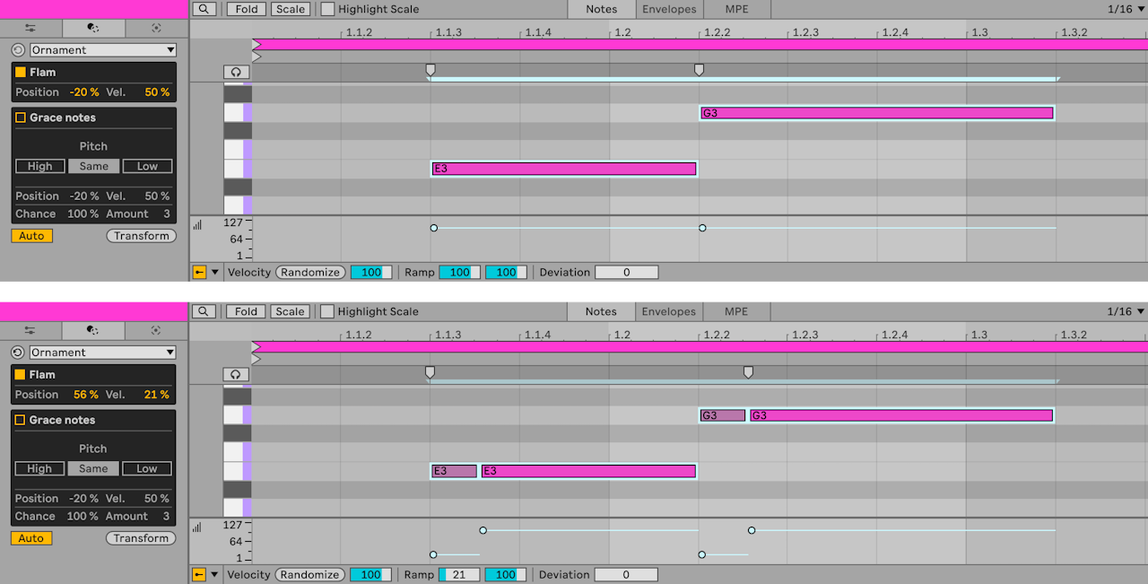The height and width of the screenshot is (584, 1148).
Task: Click Fold button in bottom editor
Action: [247, 311]
